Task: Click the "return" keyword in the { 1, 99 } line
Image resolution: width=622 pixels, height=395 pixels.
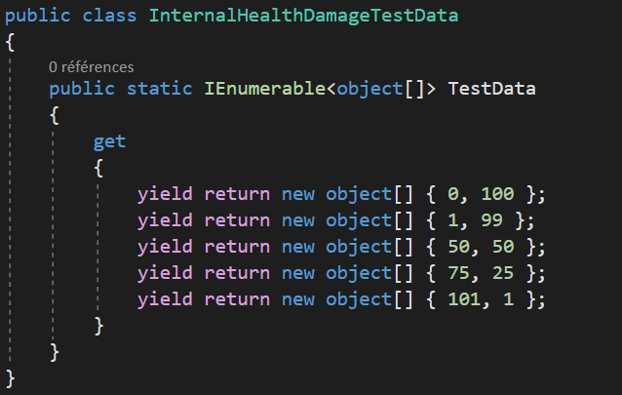Action: coord(237,220)
